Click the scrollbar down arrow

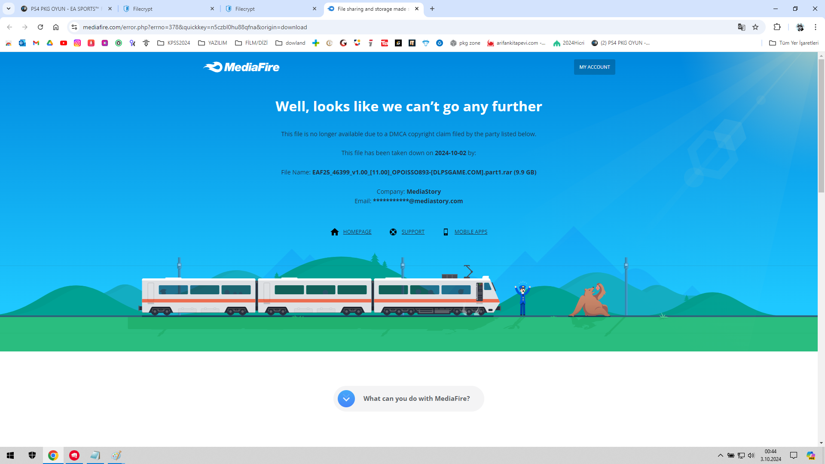pyautogui.click(x=821, y=443)
